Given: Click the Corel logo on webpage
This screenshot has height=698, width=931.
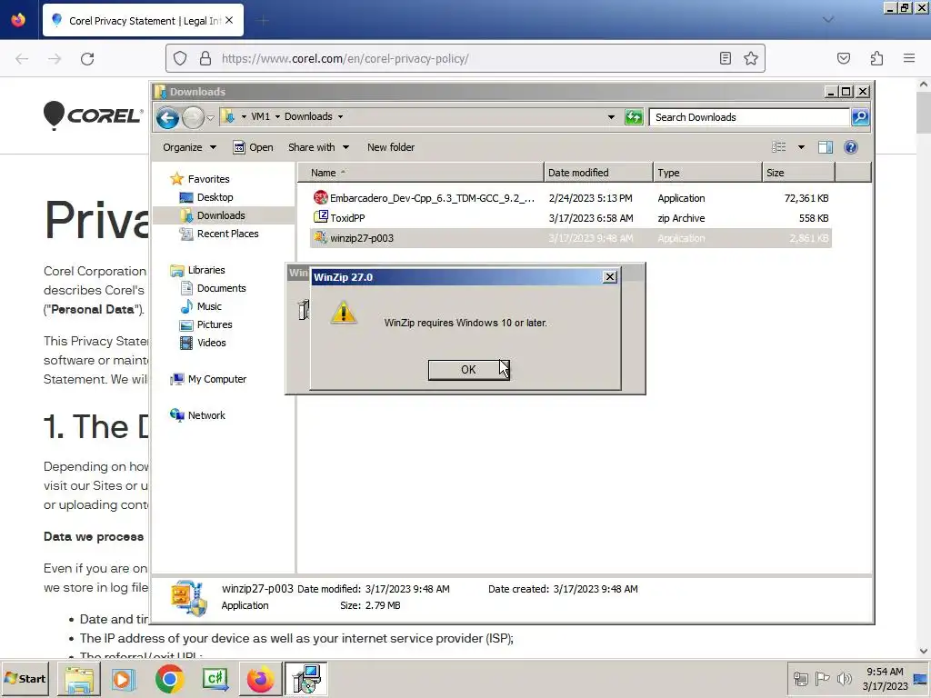Looking at the screenshot, I should [x=94, y=115].
